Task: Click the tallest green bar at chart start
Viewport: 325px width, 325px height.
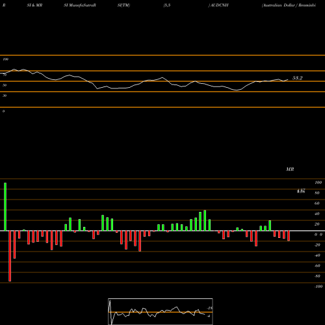Action: coord(5,207)
